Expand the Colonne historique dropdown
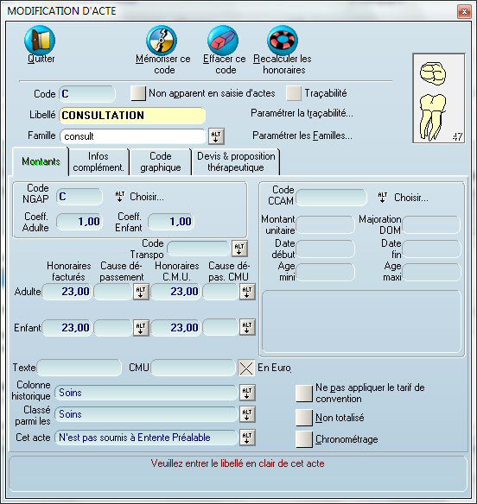Image resolution: width=477 pixels, height=504 pixels. coord(247,393)
